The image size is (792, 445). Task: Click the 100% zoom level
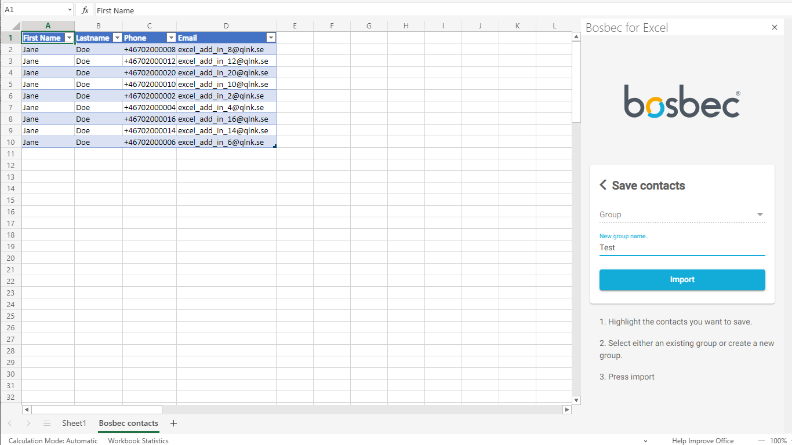[x=778, y=441]
